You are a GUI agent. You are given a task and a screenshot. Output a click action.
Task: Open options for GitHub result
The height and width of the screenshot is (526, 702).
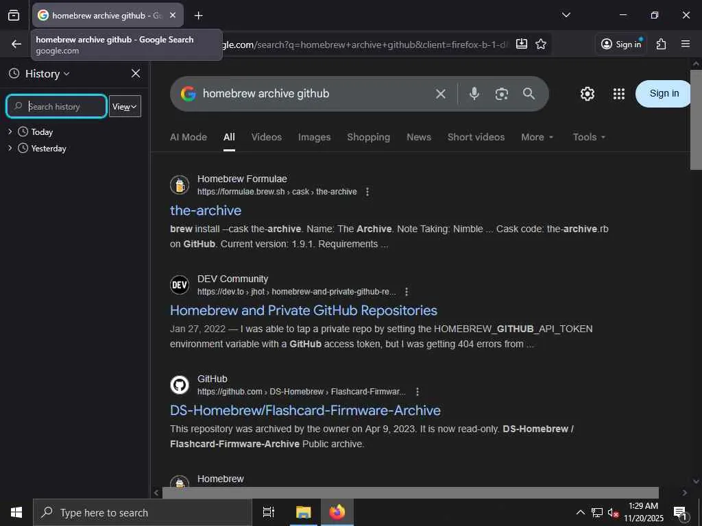tap(417, 391)
